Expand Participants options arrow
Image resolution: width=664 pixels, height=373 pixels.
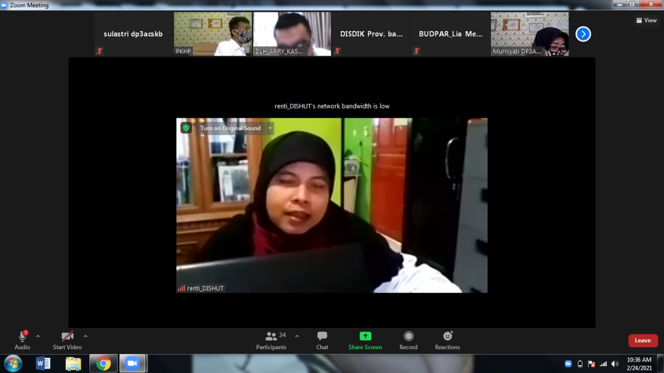pos(297,336)
